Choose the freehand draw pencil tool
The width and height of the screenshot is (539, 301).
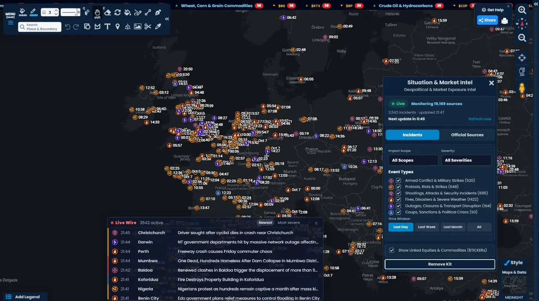tap(137, 13)
